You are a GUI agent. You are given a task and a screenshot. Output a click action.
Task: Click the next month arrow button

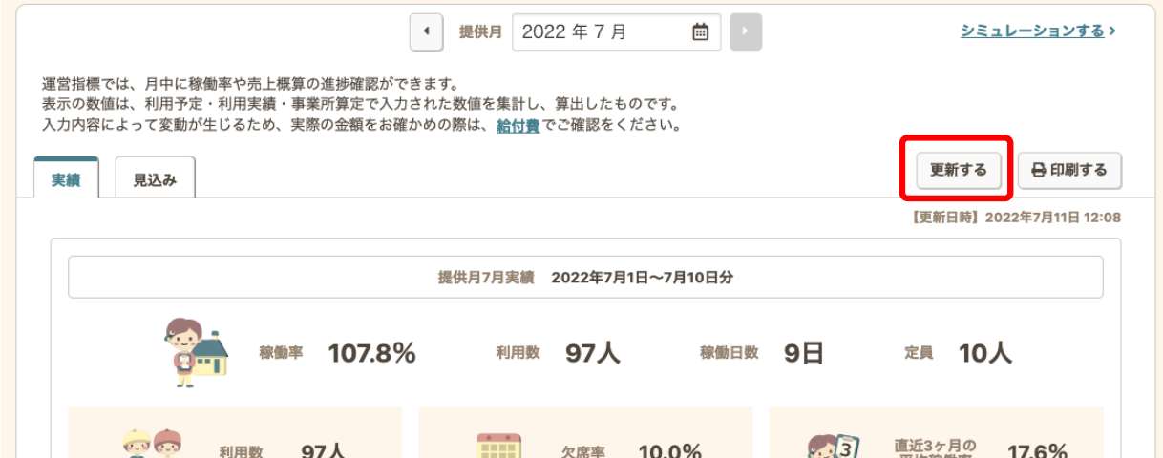click(x=745, y=31)
